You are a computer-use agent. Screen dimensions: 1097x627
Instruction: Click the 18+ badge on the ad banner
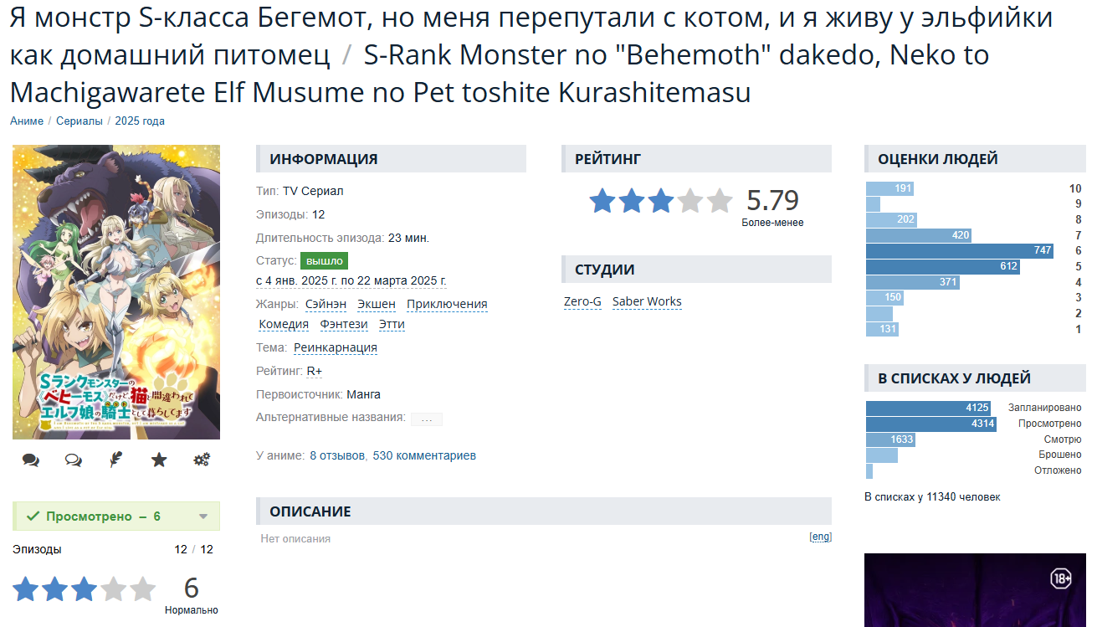pos(1061,578)
